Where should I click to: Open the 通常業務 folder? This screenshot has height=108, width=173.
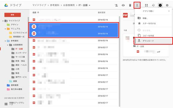coord(15,85)
